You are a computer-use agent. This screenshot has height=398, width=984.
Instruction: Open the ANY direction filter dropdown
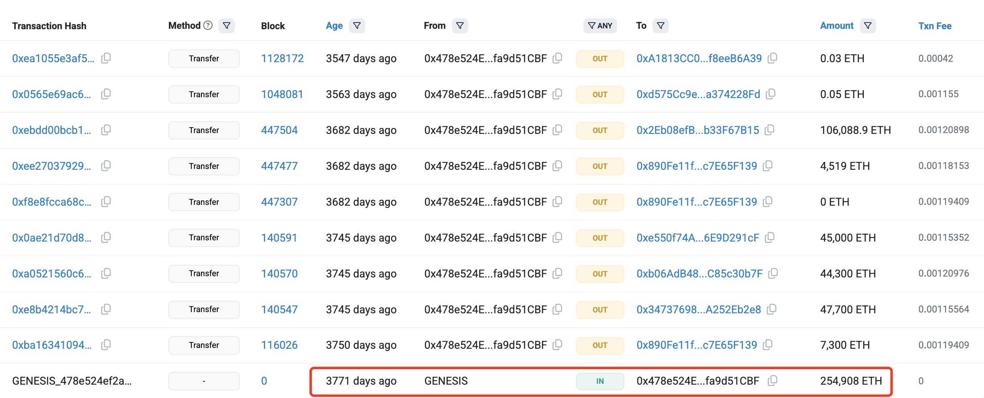[x=600, y=25]
